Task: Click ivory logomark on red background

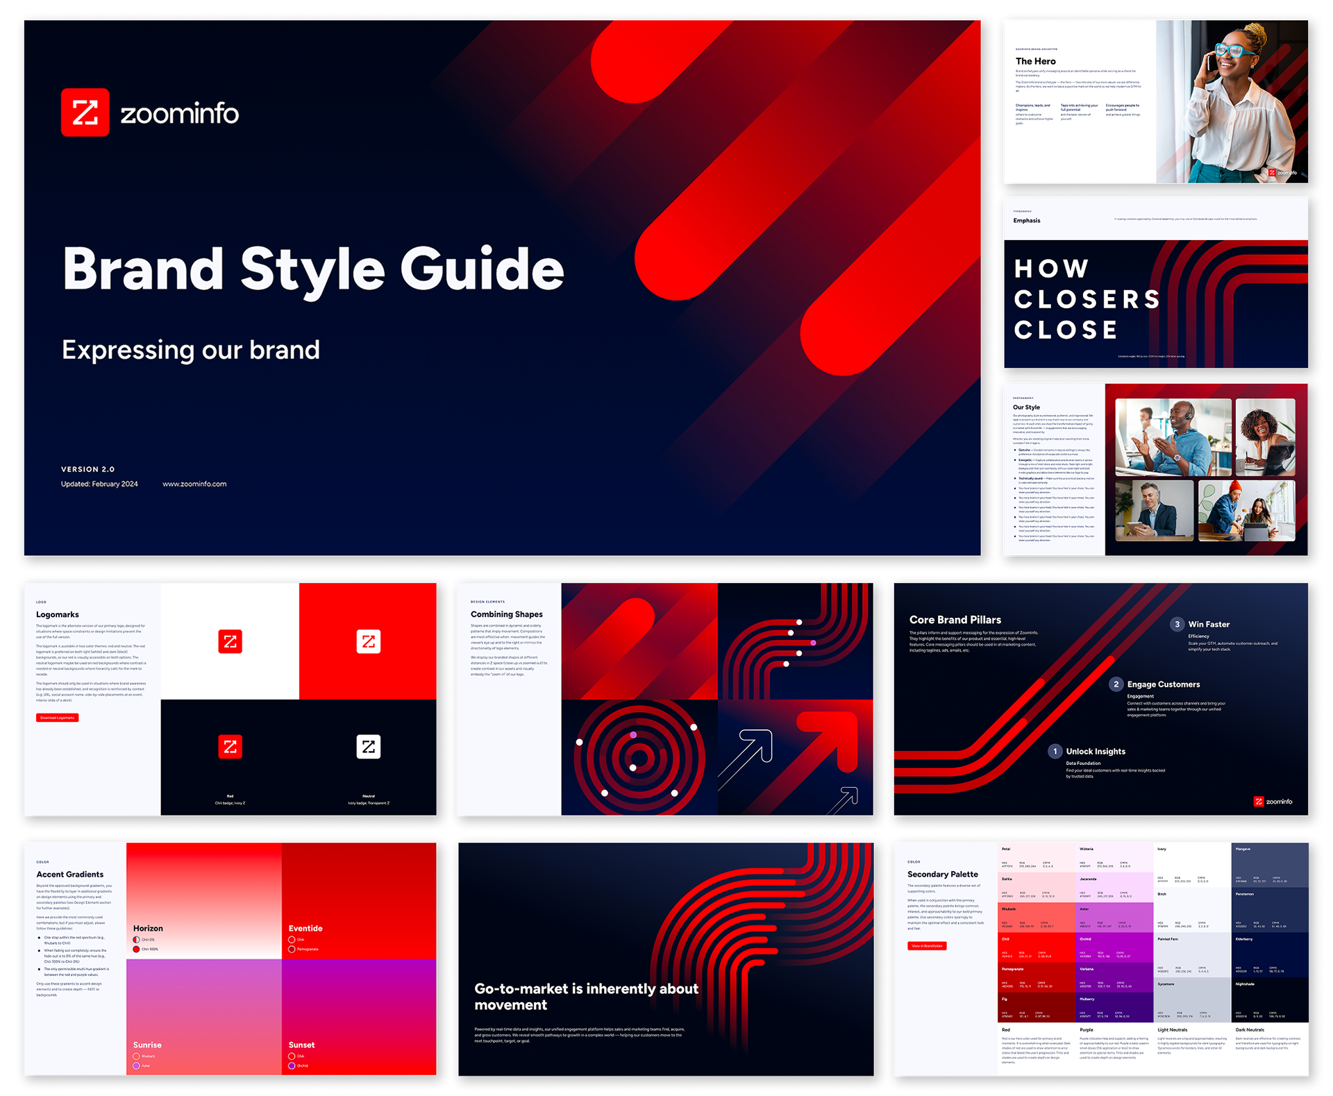Action: click(x=368, y=641)
